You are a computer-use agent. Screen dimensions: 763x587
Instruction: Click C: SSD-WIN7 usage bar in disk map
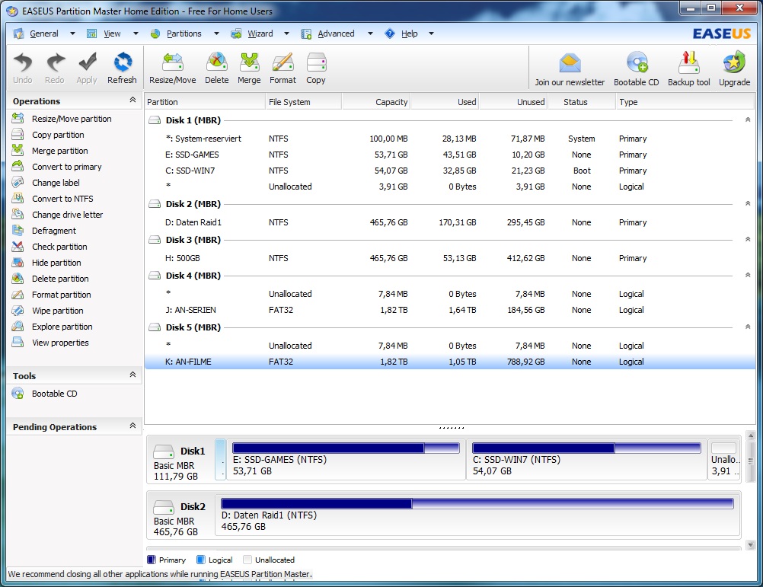click(x=586, y=448)
